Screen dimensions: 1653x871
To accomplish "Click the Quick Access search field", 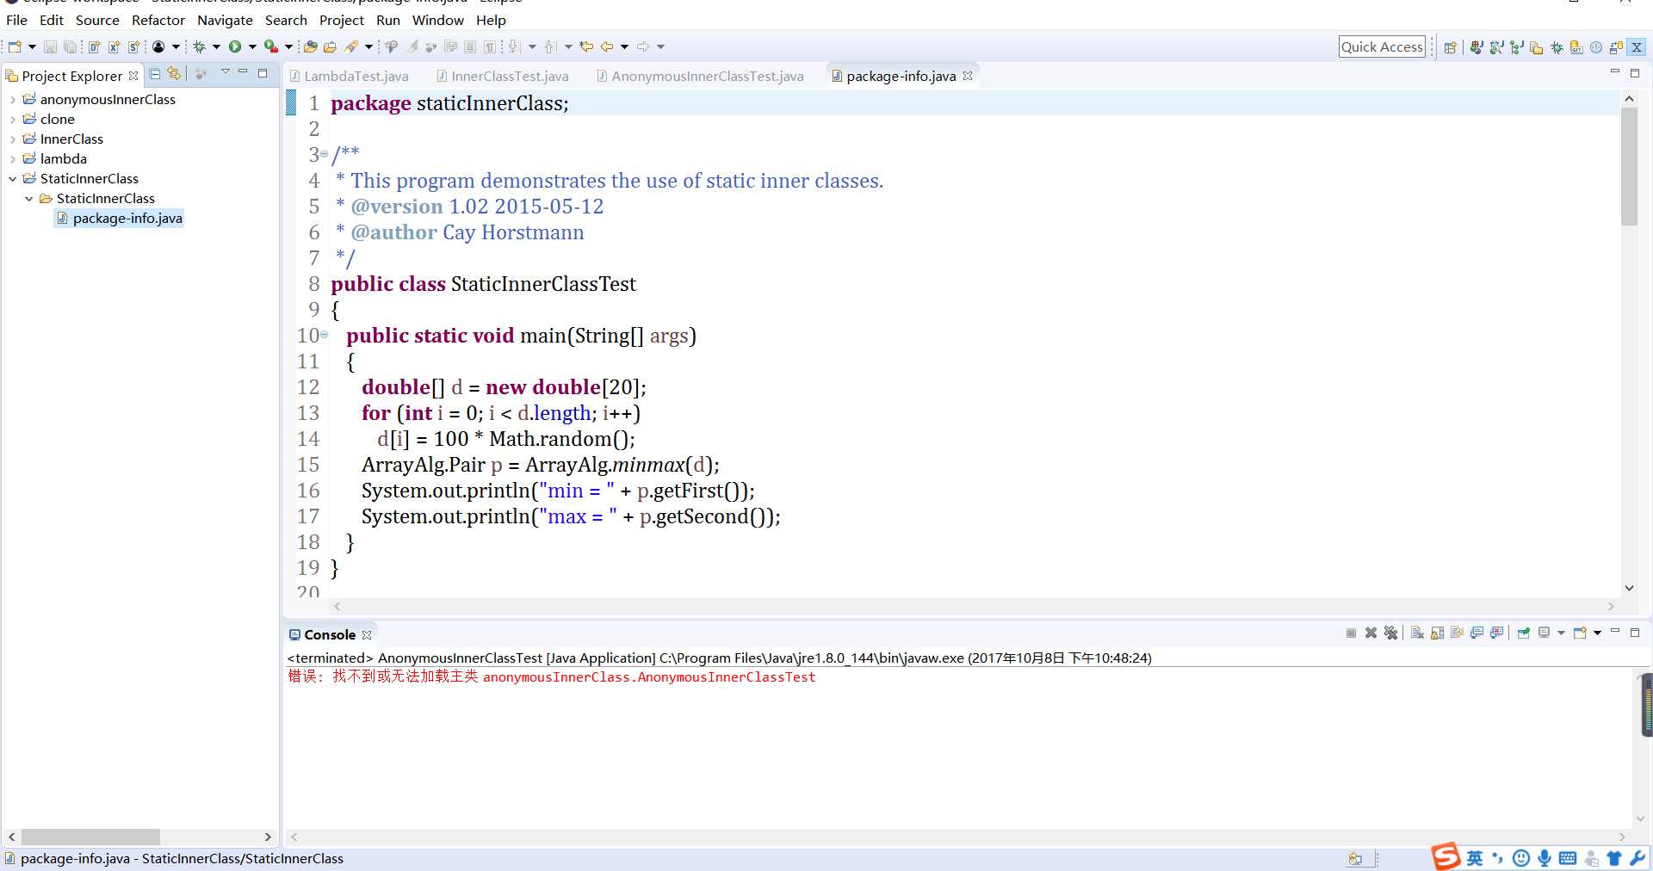I will coord(1382,46).
